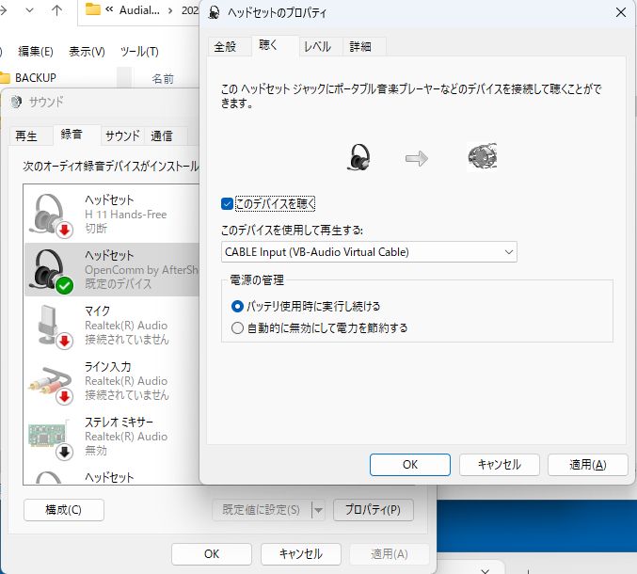
Task: Click プロパティ(P) button in サウンド window
Action: pos(374,510)
